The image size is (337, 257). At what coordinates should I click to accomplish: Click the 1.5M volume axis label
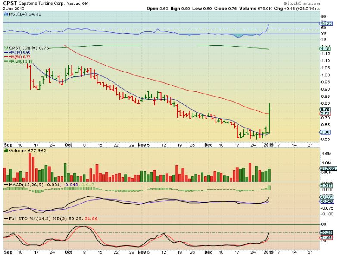[x=327, y=154]
